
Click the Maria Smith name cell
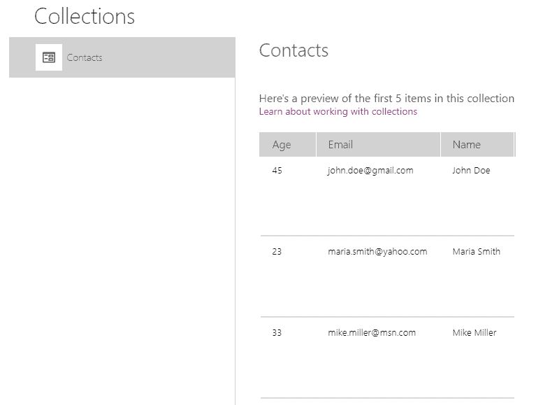click(x=476, y=252)
